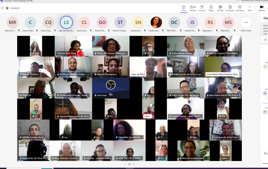Select Greice Oliveira video tile

click(36, 67)
